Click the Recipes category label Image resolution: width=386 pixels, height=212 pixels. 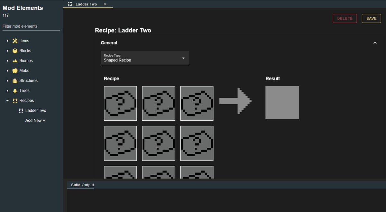point(26,101)
